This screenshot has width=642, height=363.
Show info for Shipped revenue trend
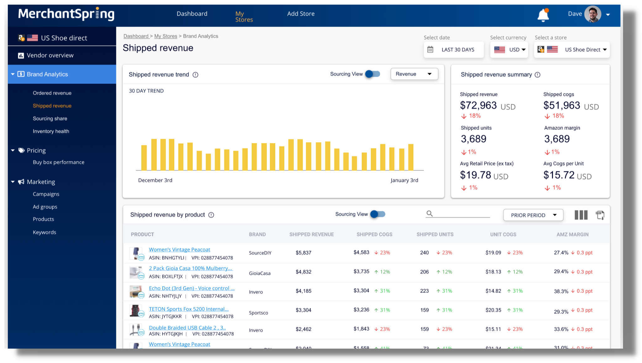click(x=195, y=74)
